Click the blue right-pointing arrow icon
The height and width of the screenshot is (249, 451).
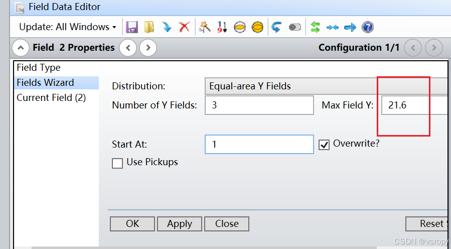click(x=350, y=27)
